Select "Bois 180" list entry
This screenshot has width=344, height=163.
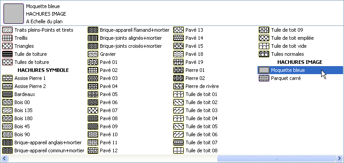[17, 118]
